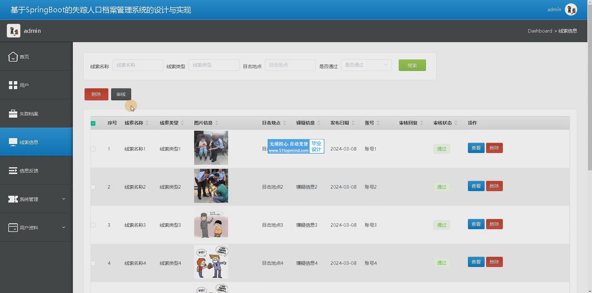Sort by 嫌疑信息 column arrows
The image size is (592, 293).
319,123
